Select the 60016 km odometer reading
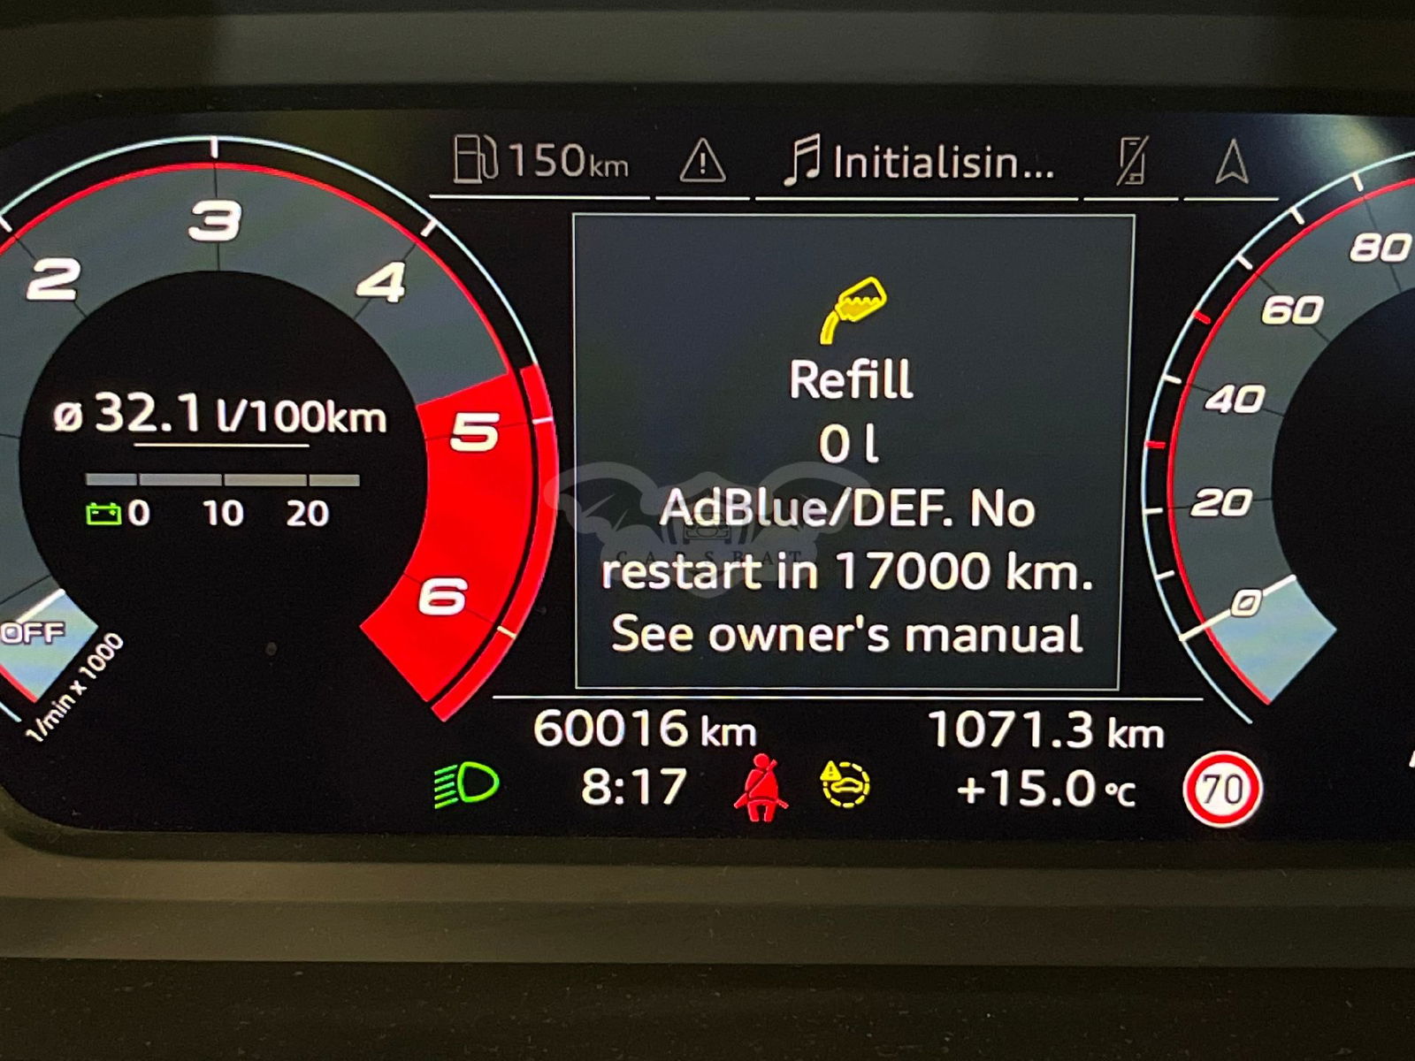The width and height of the screenshot is (1415, 1061). point(645,729)
